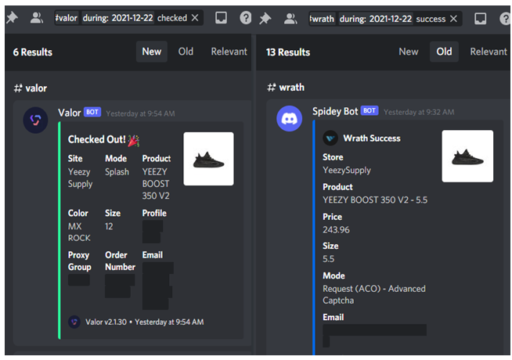Screen dimensions: 512x360
Task: Click pinned messages icon in valor pane
Action: point(12,17)
